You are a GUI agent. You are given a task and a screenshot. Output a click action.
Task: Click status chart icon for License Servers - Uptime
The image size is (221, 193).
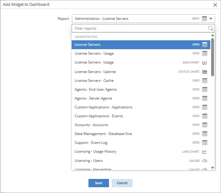point(205,72)
